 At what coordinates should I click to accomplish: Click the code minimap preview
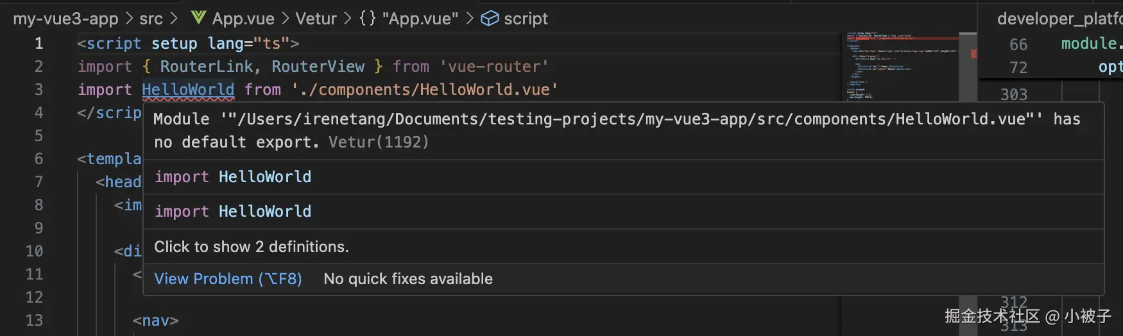tap(898, 64)
